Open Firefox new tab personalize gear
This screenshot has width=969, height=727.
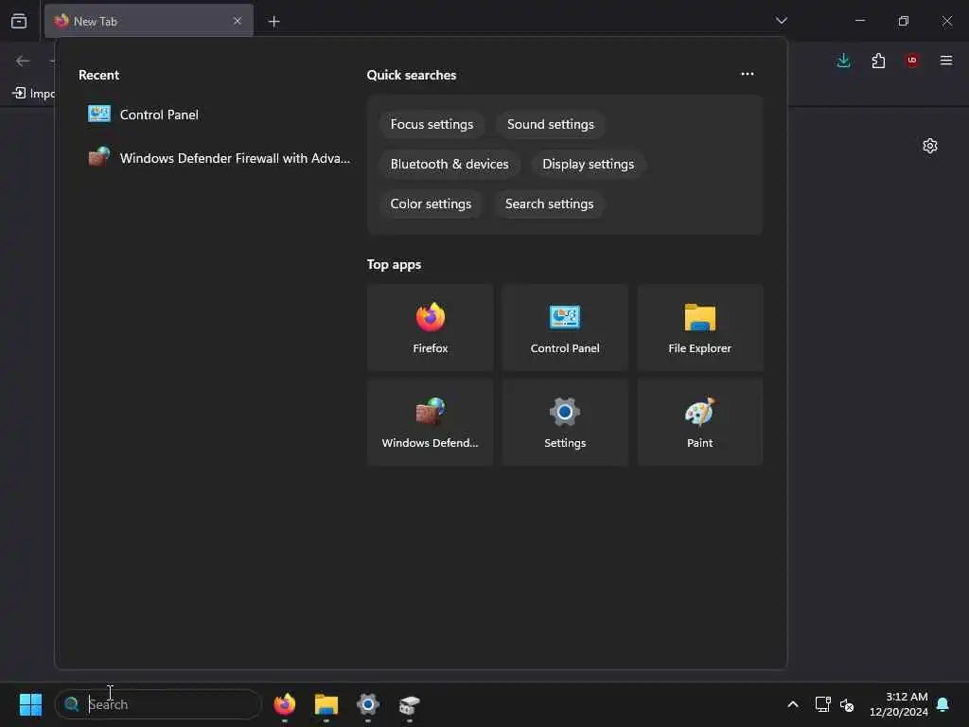pyautogui.click(x=930, y=146)
